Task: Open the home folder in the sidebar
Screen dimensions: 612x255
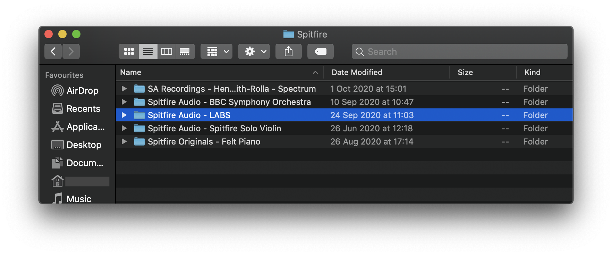Action: tap(80, 181)
